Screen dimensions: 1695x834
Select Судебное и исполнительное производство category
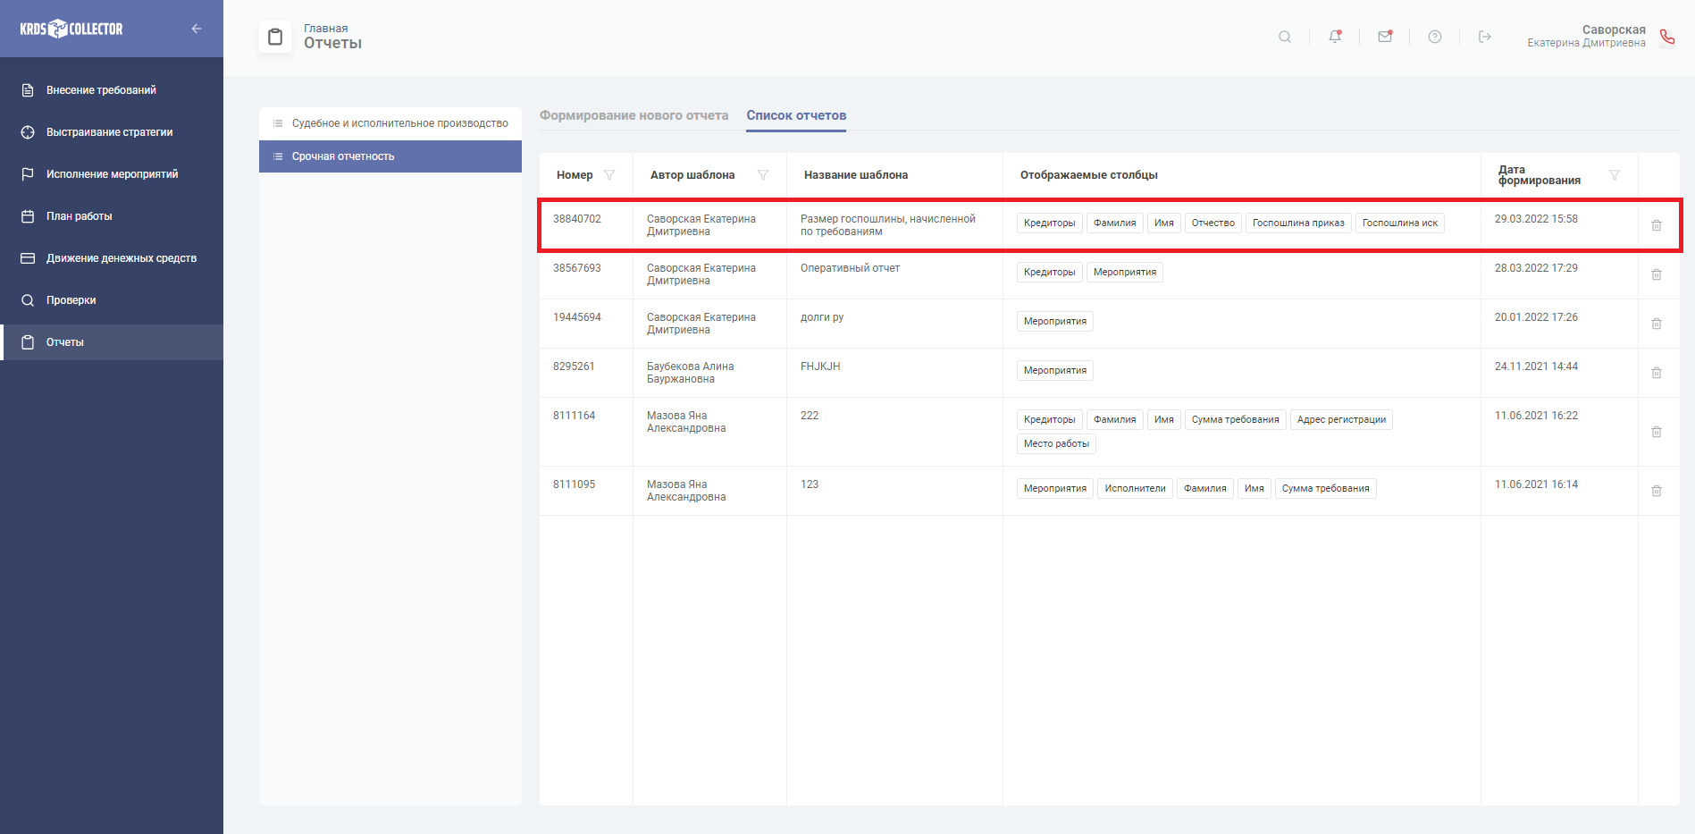click(390, 123)
